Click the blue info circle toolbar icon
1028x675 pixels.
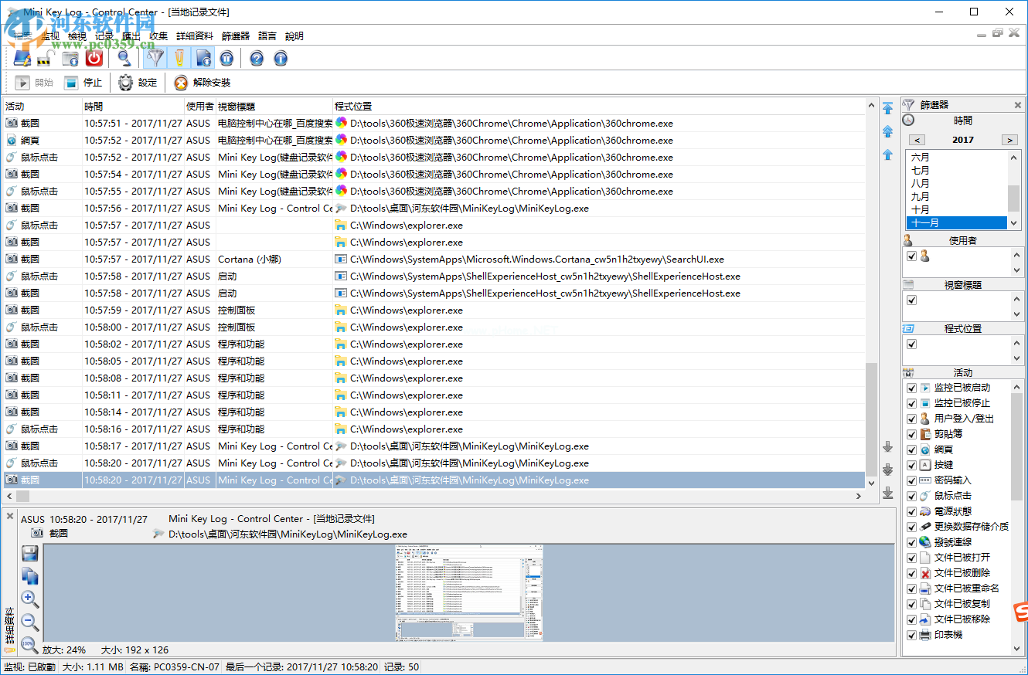(281, 58)
